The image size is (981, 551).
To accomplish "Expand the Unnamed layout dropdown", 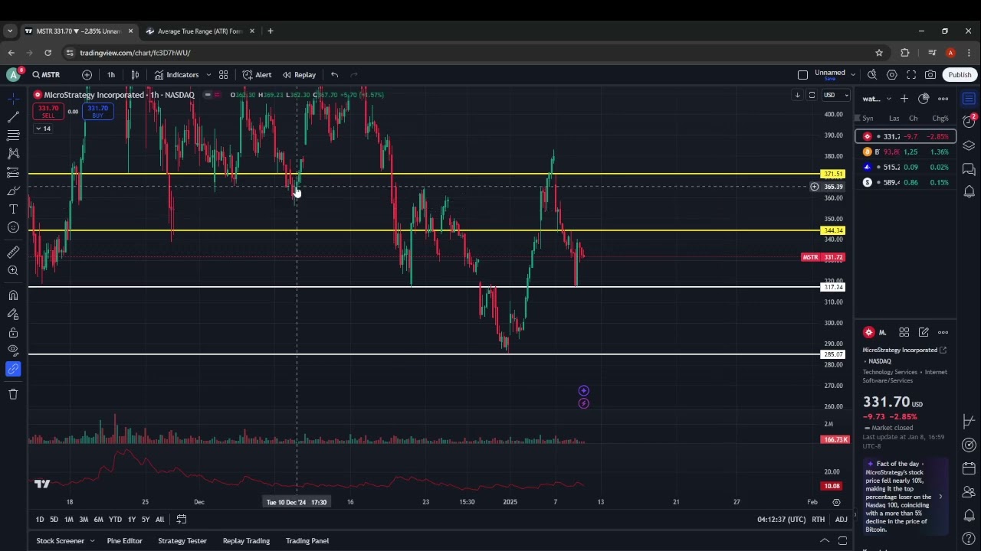I will (852, 75).
